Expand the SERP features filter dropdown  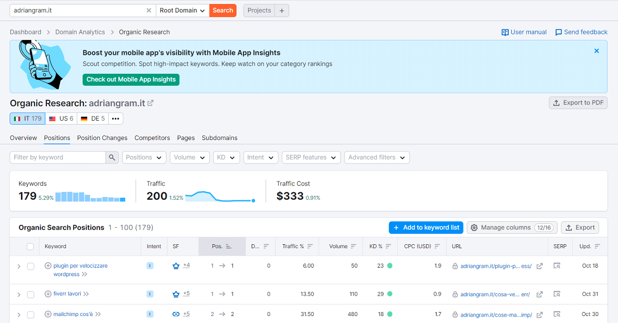(x=311, y=158)
